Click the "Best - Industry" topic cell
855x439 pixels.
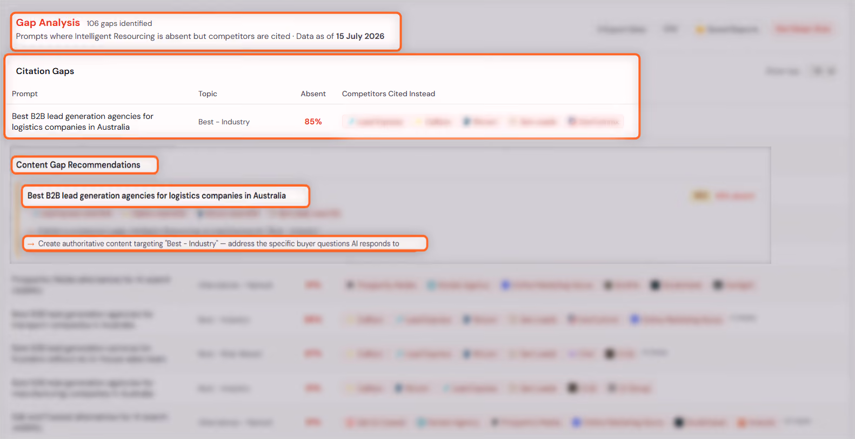coord(224,122)
